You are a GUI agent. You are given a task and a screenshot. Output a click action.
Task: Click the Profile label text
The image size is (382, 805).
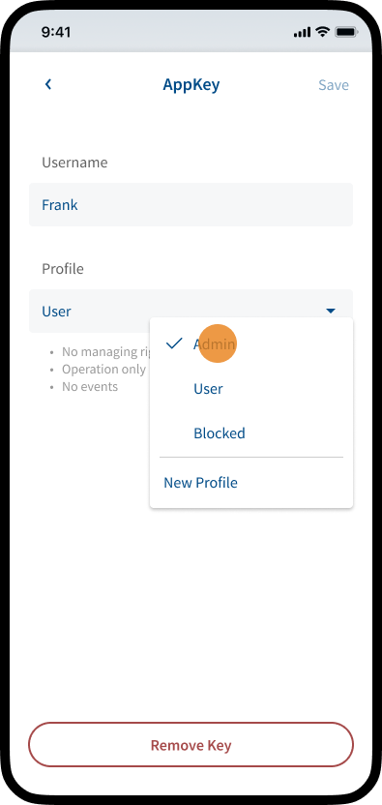click(63, 269)
